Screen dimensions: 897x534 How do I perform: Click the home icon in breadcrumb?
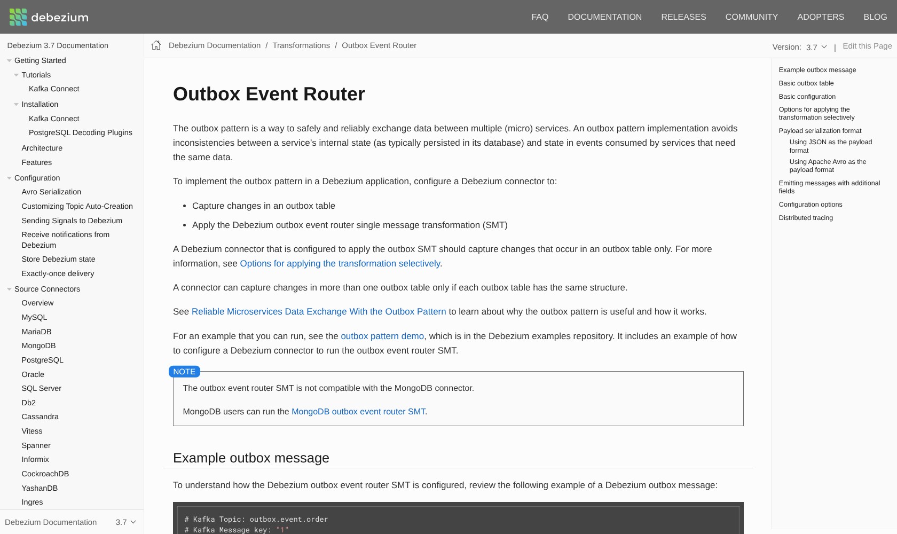(156, 45)
